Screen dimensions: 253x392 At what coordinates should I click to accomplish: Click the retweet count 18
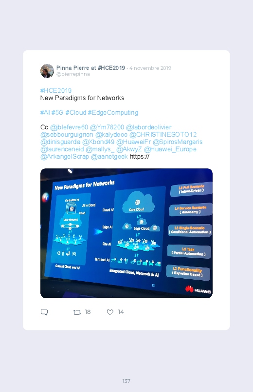[x=88, y=312]
